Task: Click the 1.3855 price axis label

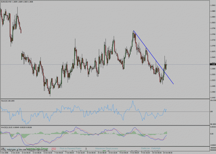Action: tap(213, 17)
